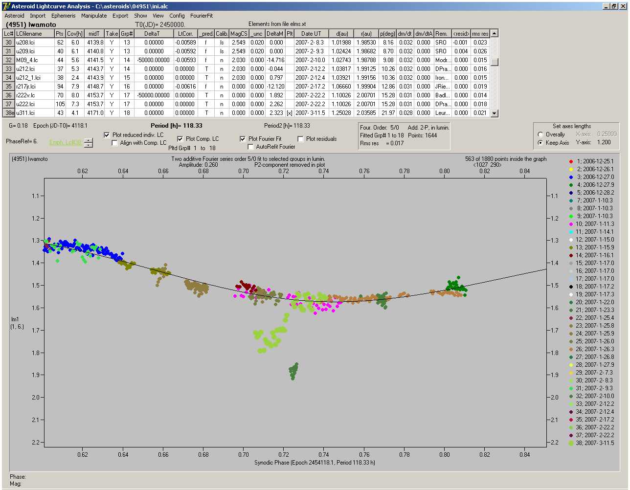Screen dimensions: 630x490
Task: Click DeltaM value -14.716 cell
Action: pyautogui.click(x=275, y=60)
